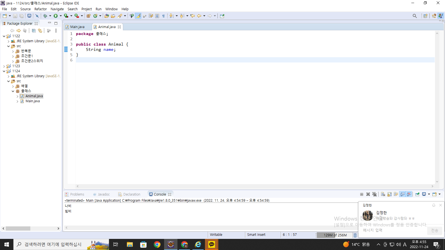Expand the 배열 package
Viewport: 445px width, 250px height.
[x=13, y=86]
